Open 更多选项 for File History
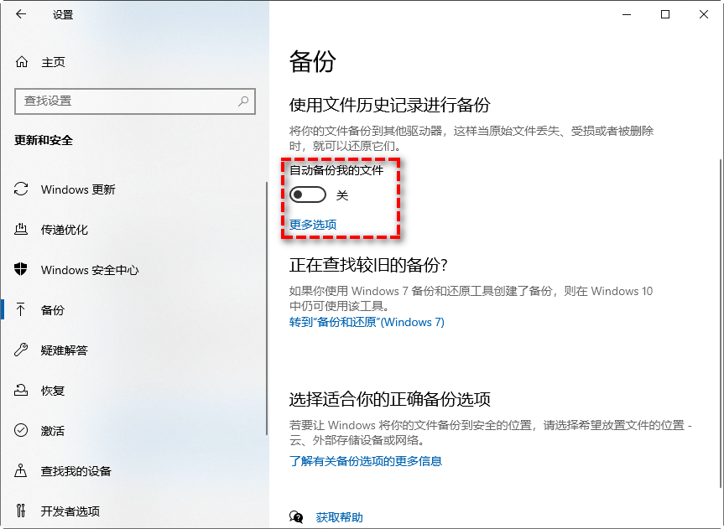 click(x=312, y=225)
